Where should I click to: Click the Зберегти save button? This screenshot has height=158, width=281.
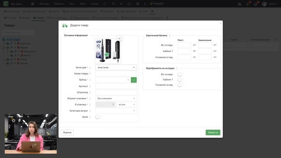(x=213, y=133)
